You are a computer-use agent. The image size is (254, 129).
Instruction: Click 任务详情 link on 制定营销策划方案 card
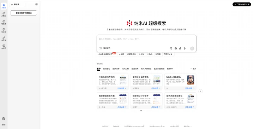pyautogui.click(x=122, y=107)
